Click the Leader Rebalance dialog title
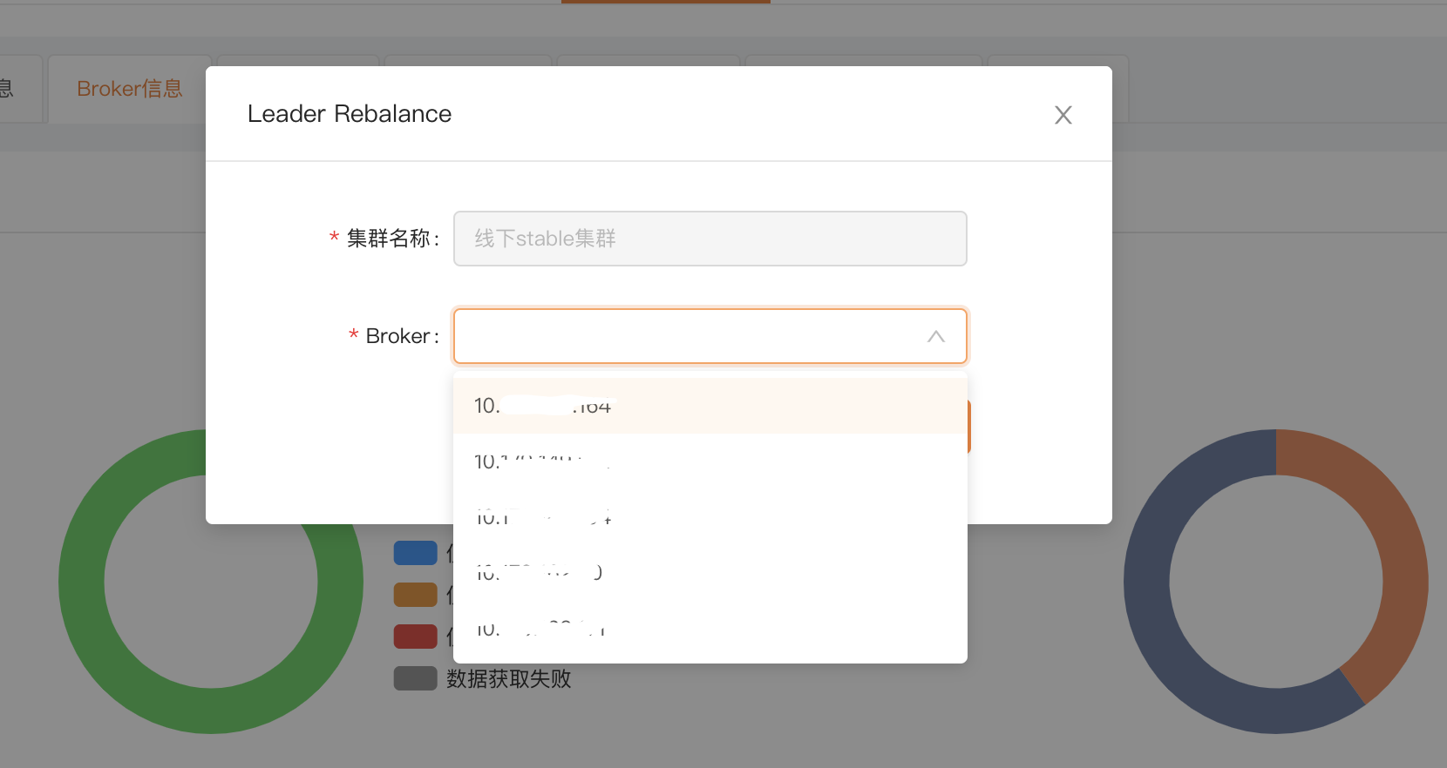This screenshot has height=768, width=1447. click(x=349, y=114)
